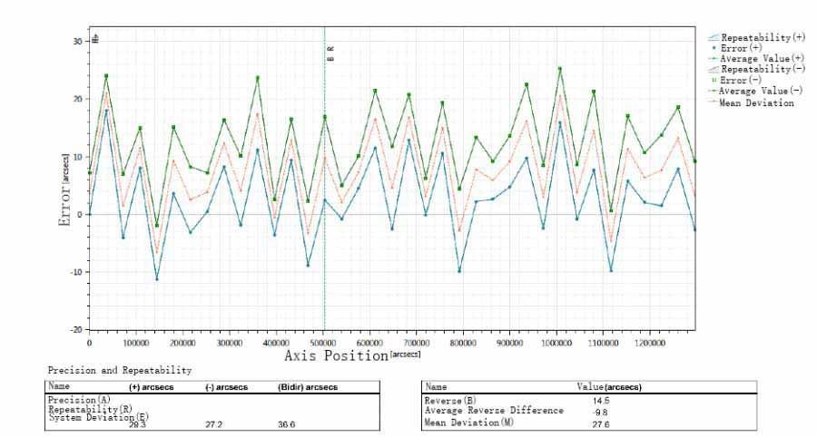This screenshot has height=437, width=817.
Task: Click the Error(-) green square legend marker
Action: (x=714, y=81)
